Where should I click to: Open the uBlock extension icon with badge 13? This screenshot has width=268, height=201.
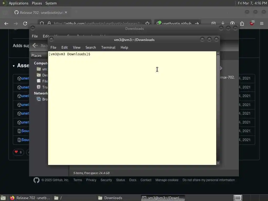[252, 23]
